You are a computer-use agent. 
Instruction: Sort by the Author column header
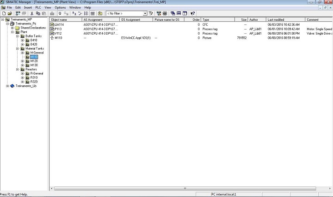(x=257, y=19)
